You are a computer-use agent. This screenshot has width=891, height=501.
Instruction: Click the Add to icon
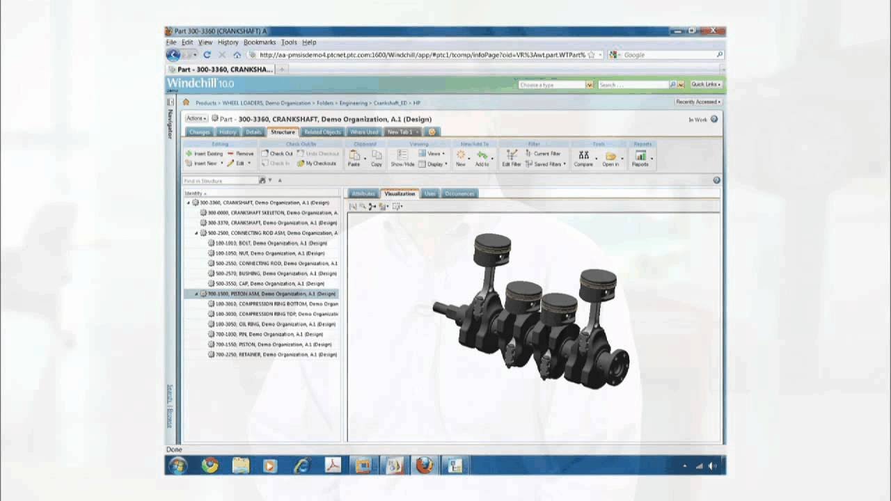482,155
